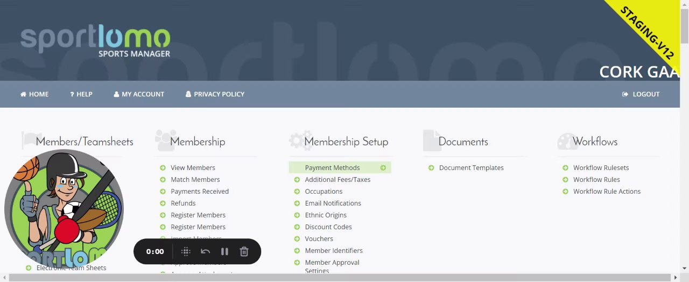
Task: Open Payments Received link
Action: (200, 192)
